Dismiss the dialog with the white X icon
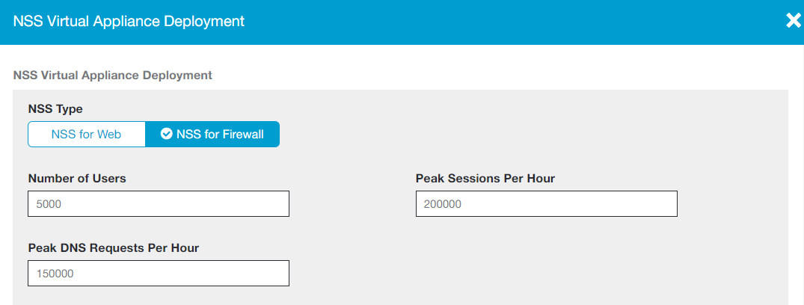Image resolution: width=804 pixels, height=305 pixels. 794,21
